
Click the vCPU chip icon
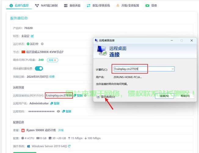tap(23, 138)
